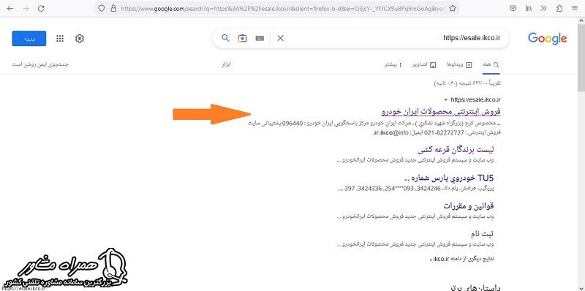
Task: Switch to the تصاویر tab
Action: (424, 64)
